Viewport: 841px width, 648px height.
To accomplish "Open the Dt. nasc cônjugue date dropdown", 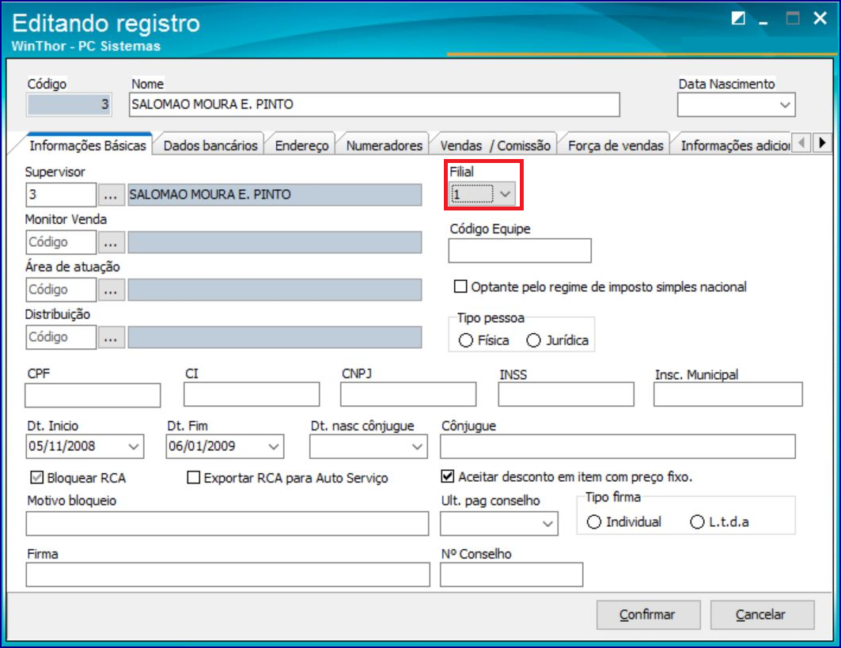I will (417, 447).
